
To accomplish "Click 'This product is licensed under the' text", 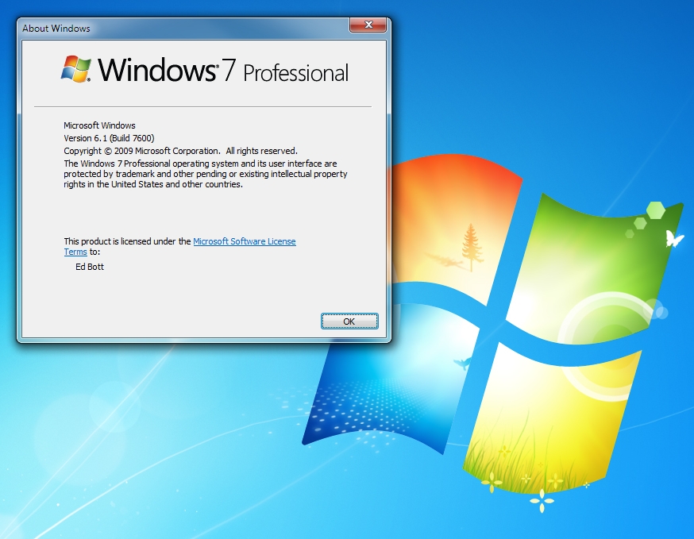I will pos(128,241).
